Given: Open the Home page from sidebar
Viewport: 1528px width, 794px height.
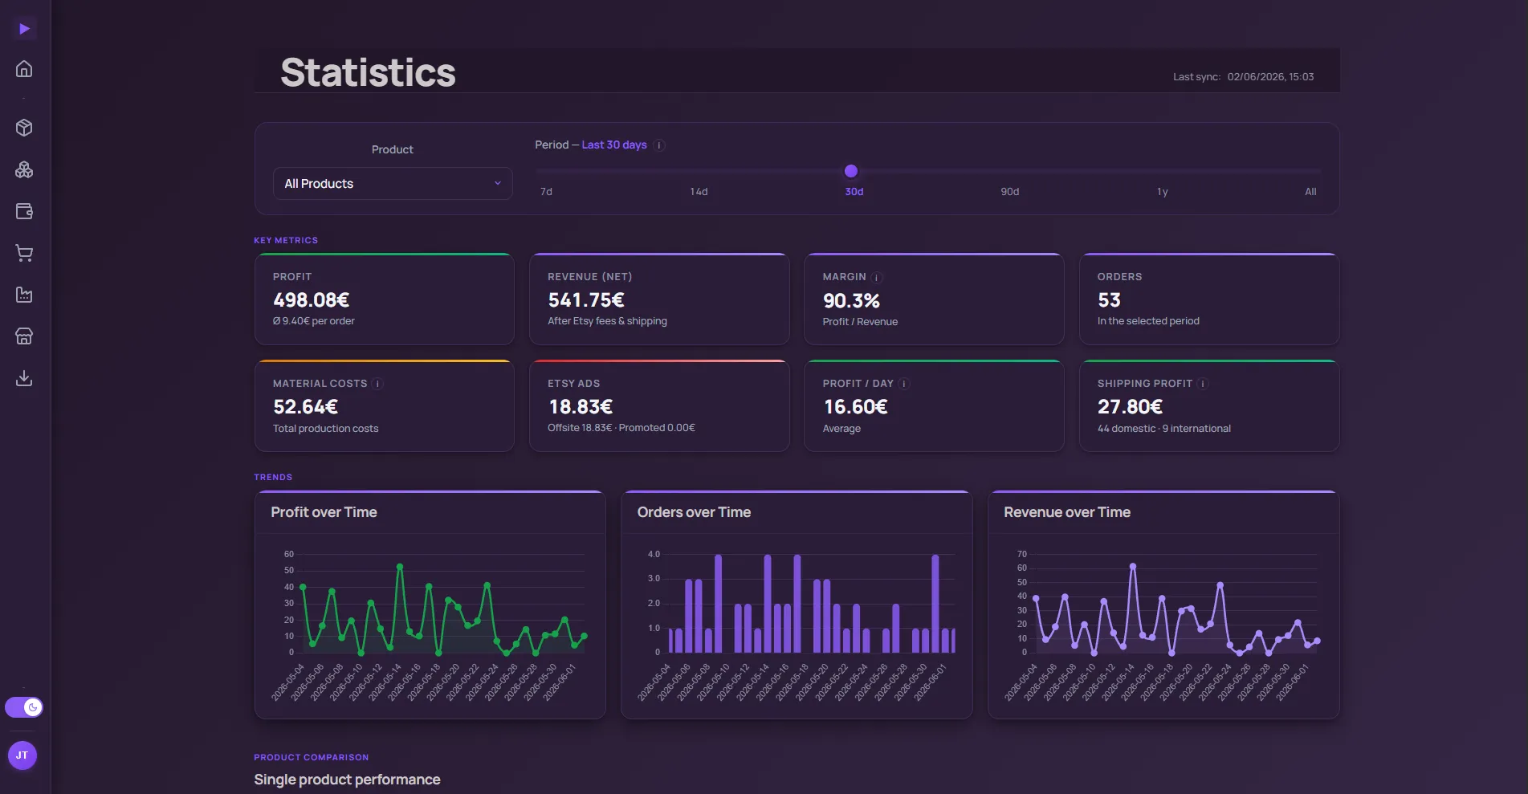Looking at the screenshot, I should pyautogui.click(x=24, y=69).
